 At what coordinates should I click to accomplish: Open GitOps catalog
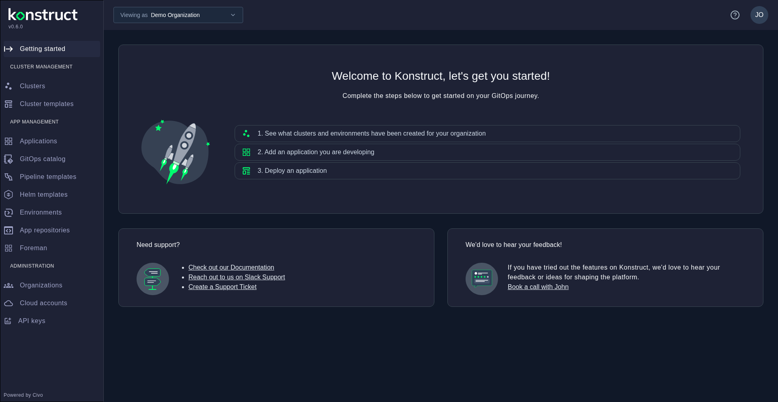click(x=52, y=159)
